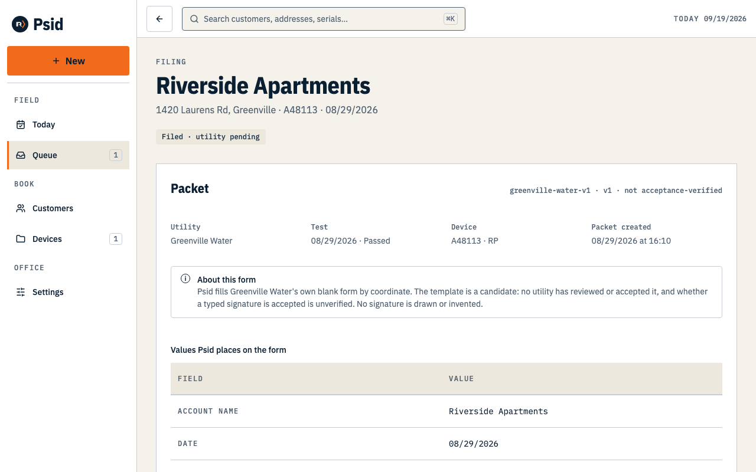This screenshot has height=472, width=756.
Task: Open Customers in the sidebar
Action: (x=68, y=208)
